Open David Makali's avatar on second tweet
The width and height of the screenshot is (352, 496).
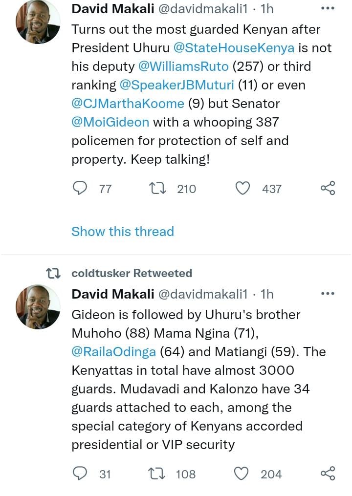(x=38, y=307)
